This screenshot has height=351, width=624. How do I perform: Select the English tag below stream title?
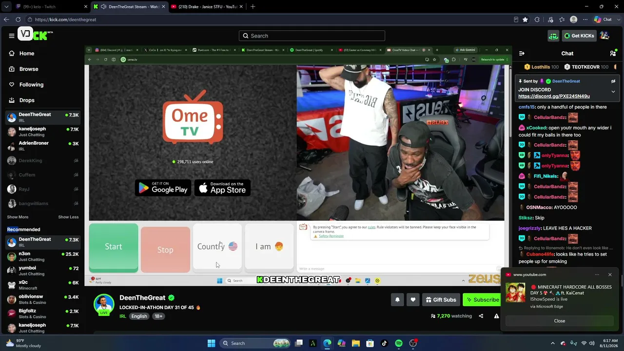point(139,316)
